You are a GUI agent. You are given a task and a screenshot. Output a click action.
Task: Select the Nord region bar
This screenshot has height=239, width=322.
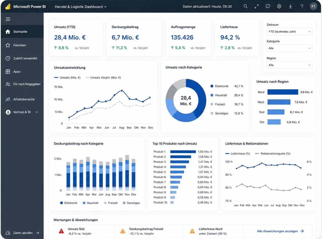(x=283, y=92)
